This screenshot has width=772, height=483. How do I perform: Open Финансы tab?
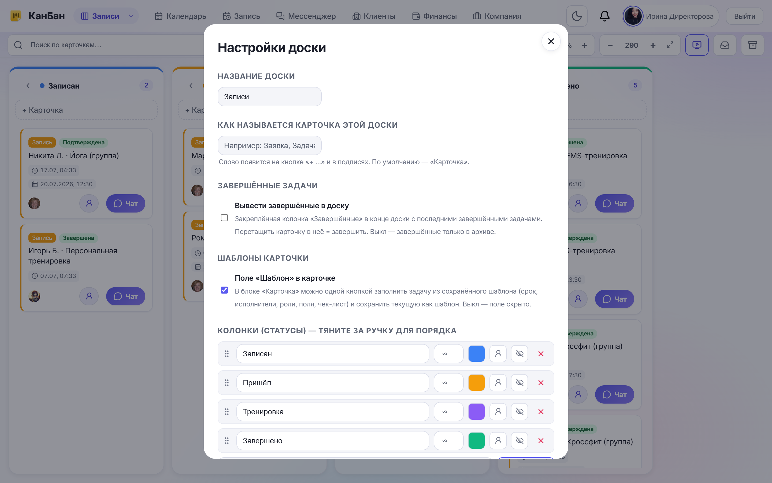coord(434,16)
